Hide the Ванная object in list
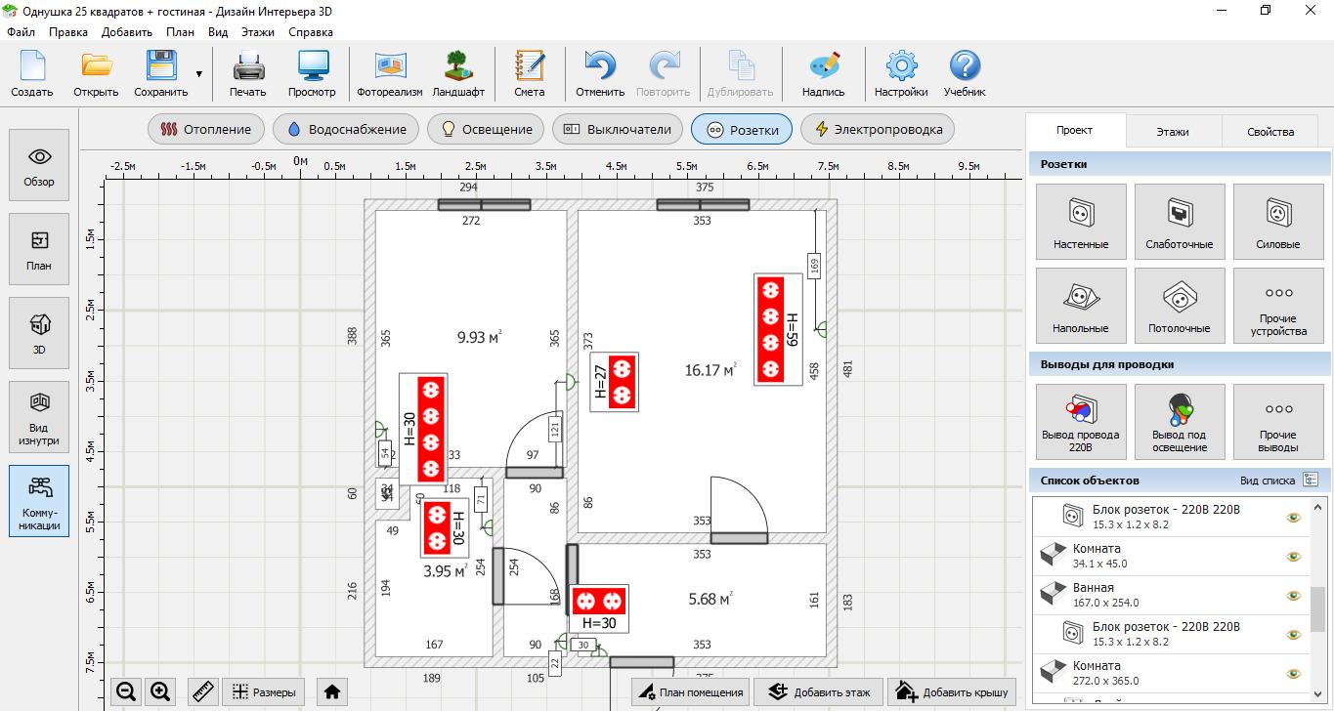Viewport: 1334px width, 711px height. pyautogui.click(x=1294, y=596)
